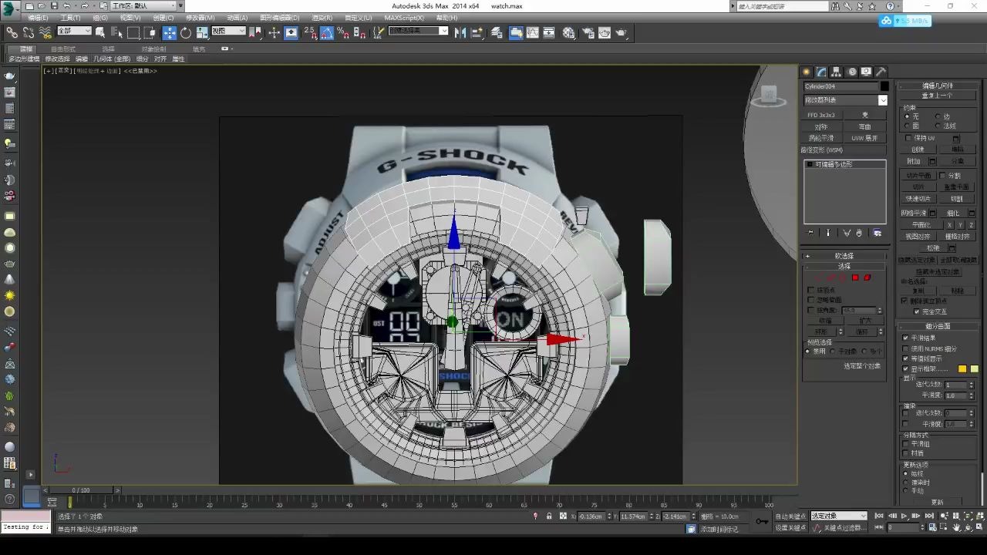Switch to the Hierarchy panel tab icon
Image resolution: width=987 pixels, height=555 pixels.
click(837, 72)
